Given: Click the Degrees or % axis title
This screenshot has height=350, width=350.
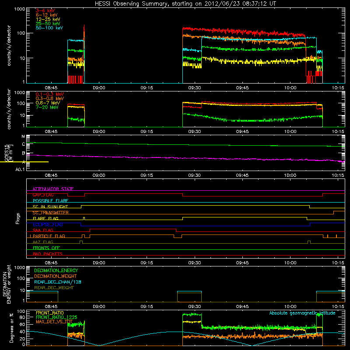Looking at the screenshot, I should [x=11, y=328].
